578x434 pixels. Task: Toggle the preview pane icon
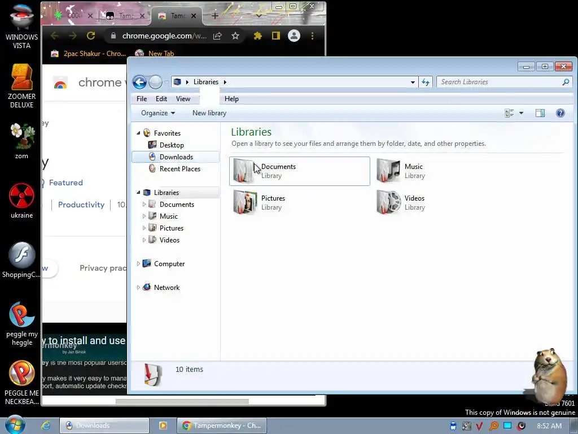coord(540,113)
